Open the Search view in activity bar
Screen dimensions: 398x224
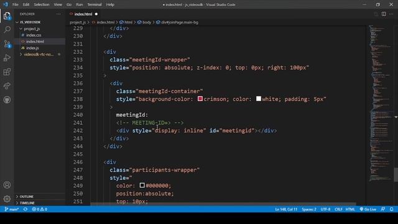(7, 30)
